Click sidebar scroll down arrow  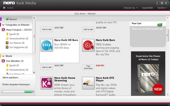pos(34,73)
